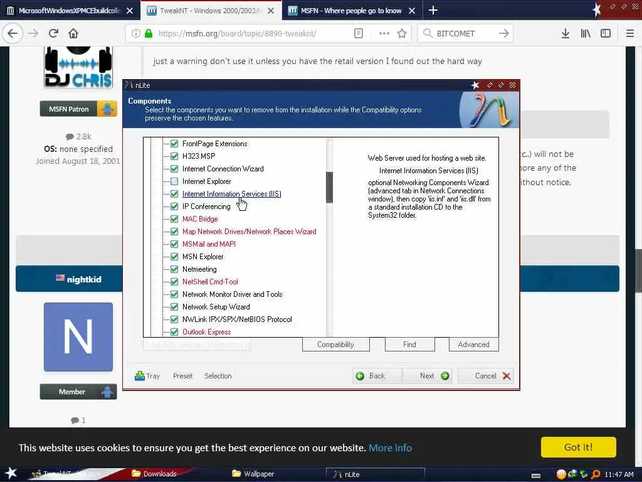The width and height of the screenshot is (642, 482).
Task: Open the Start star button on taskbar
Action: tap(11, 473)
